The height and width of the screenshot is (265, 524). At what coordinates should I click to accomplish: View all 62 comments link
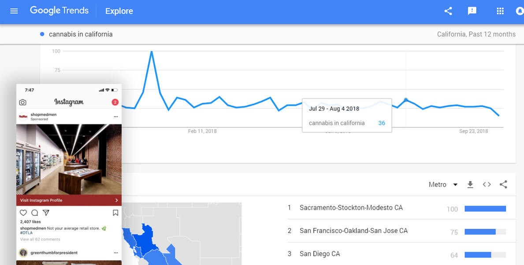[x=40, y=240]
